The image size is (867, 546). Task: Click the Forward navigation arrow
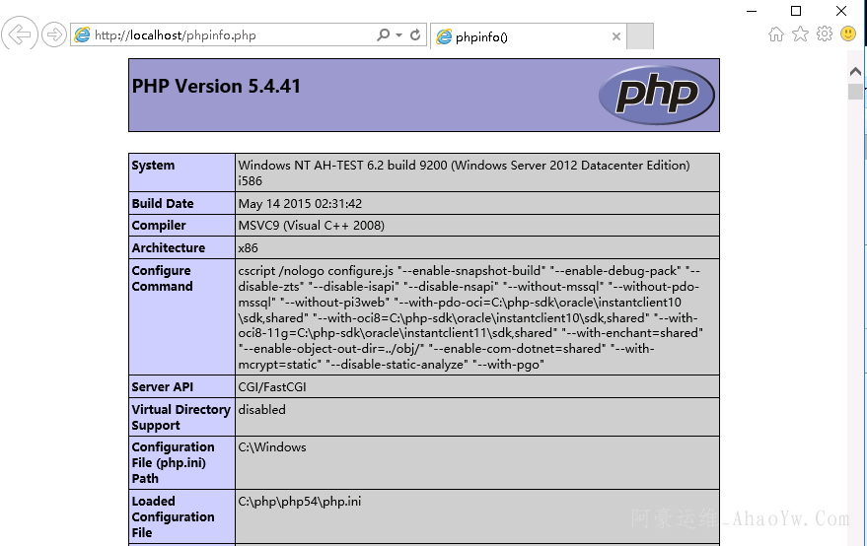point(54,35)
